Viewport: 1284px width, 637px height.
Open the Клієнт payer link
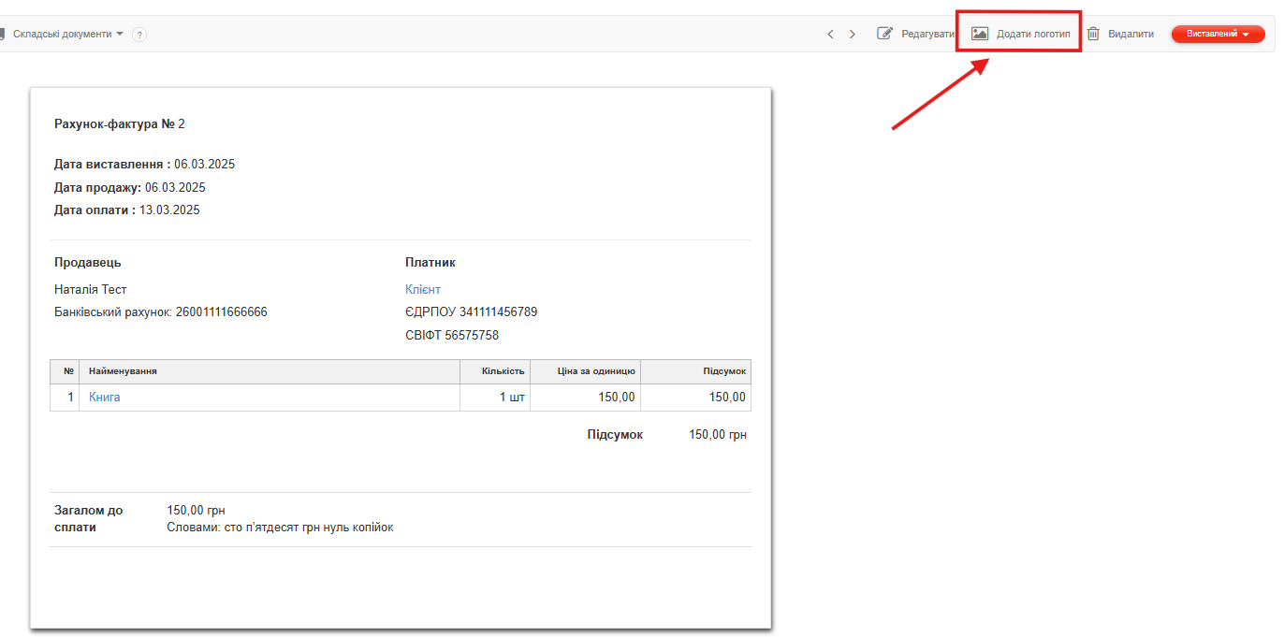pyautogui.click(x=423, y=289)
